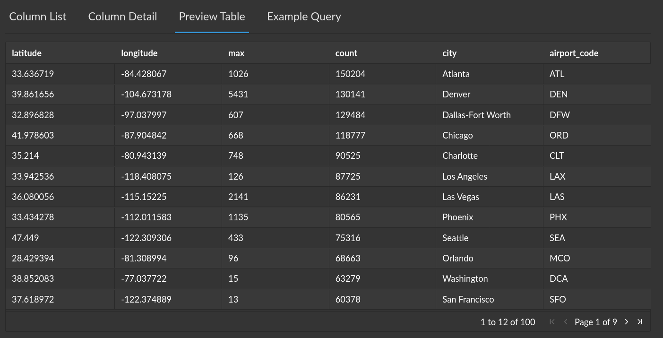
Task: Click the city column header
Action: click(449, 53)
